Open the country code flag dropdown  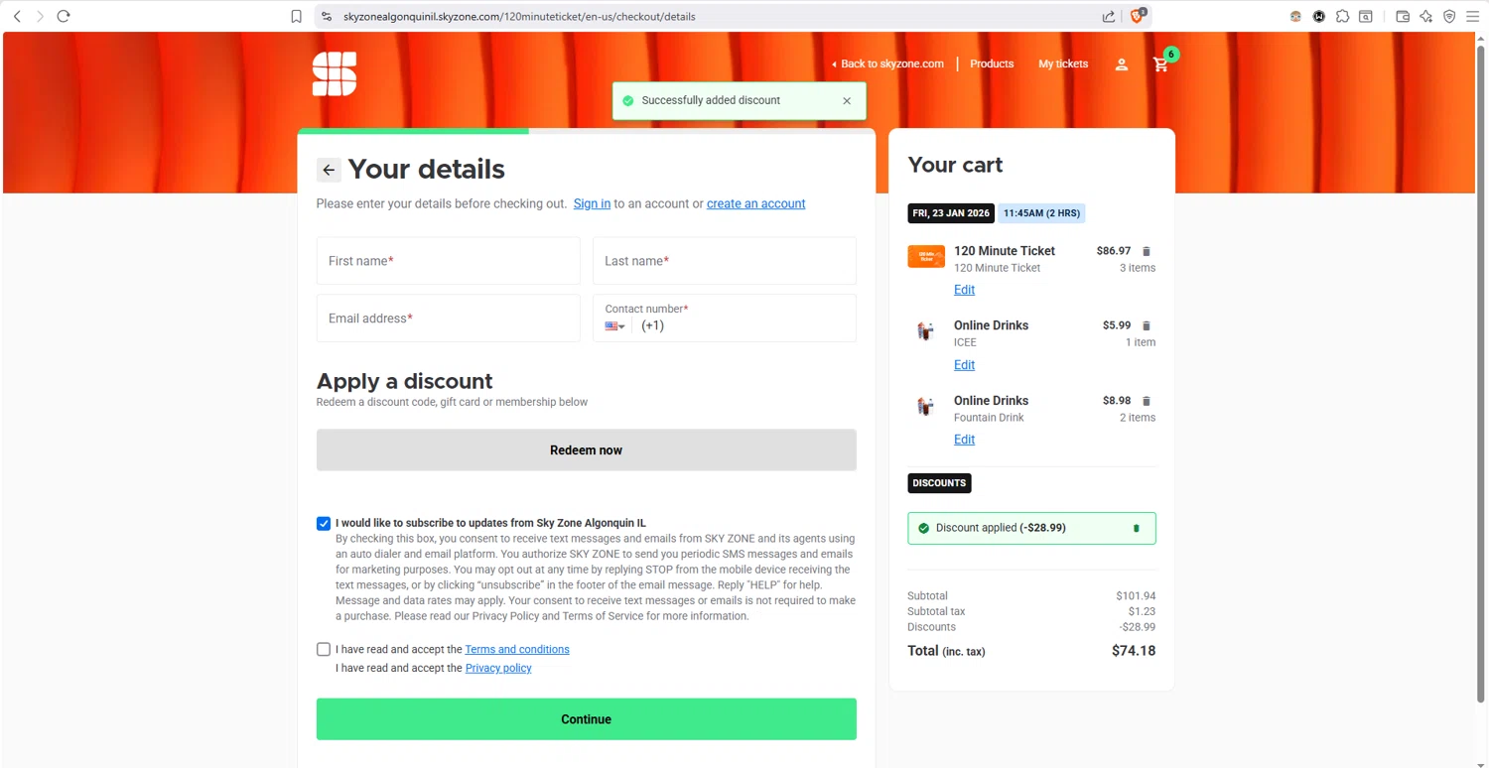pyautogui.click(x=614, y=326)
